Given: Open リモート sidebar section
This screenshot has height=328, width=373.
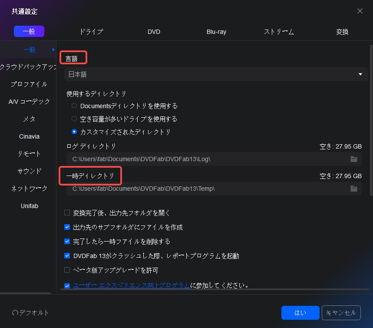Looking at the screenshot, I should [29, 154].
